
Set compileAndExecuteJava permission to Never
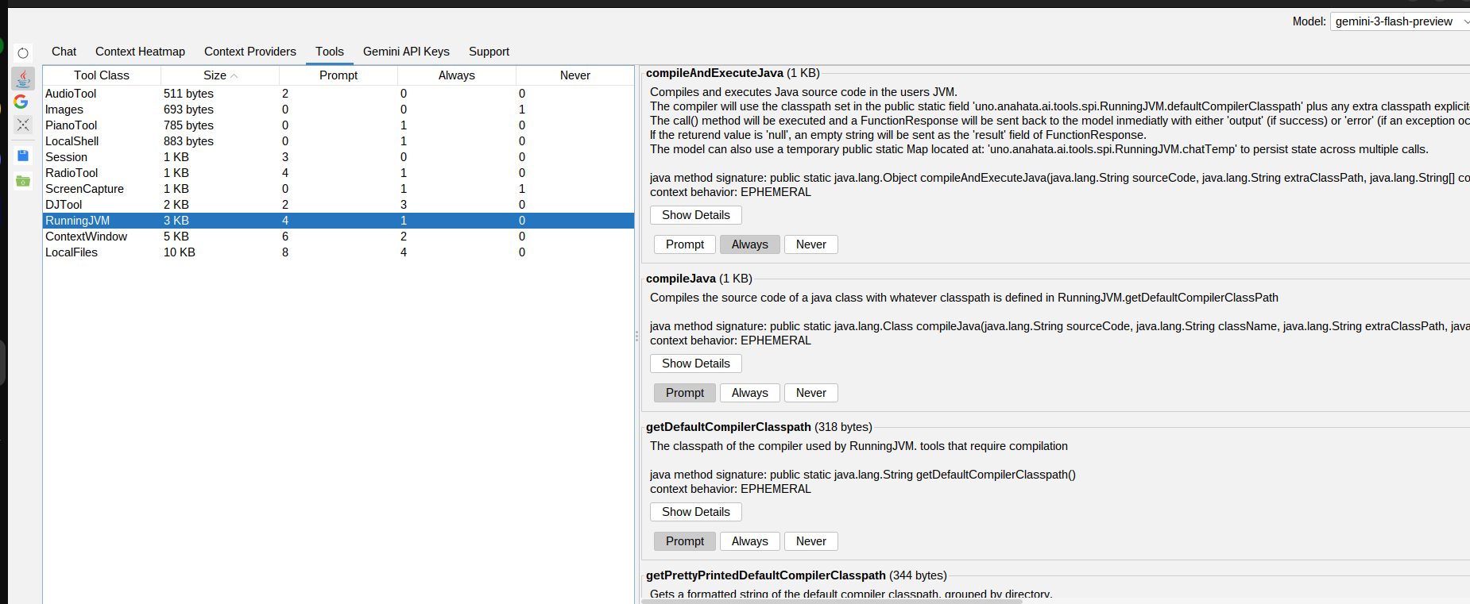[810, 244]
